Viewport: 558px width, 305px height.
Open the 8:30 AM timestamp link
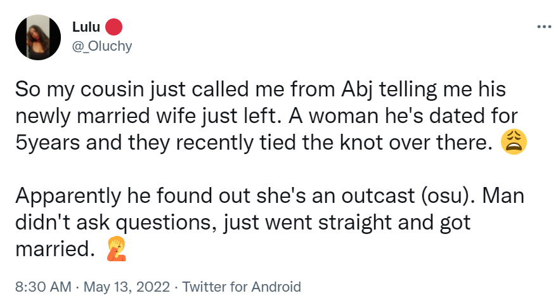pos(42,287)
